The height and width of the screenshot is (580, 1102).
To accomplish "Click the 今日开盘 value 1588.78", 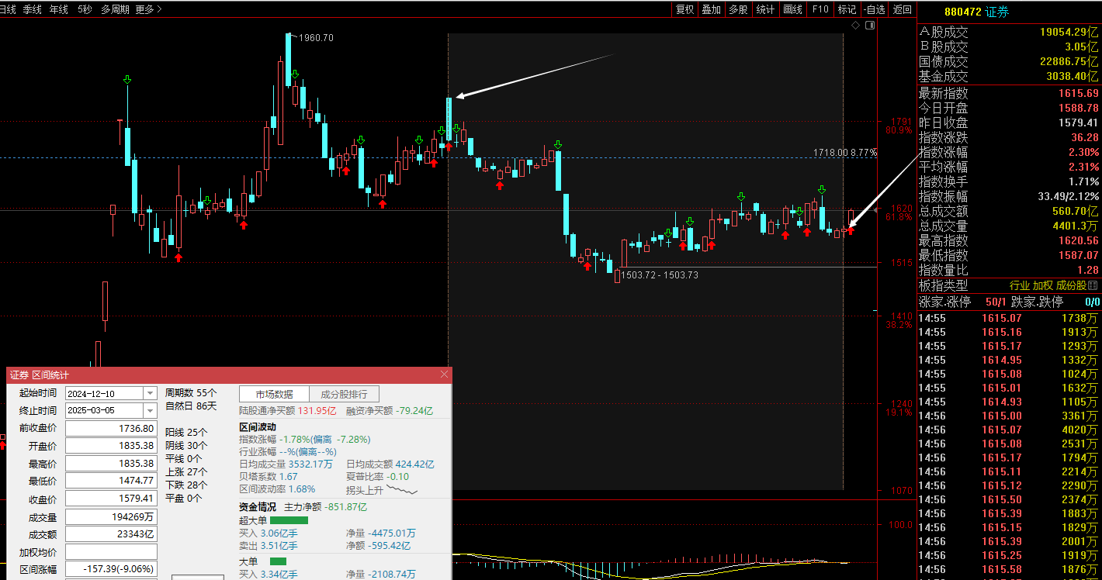I will (1079, 108).
